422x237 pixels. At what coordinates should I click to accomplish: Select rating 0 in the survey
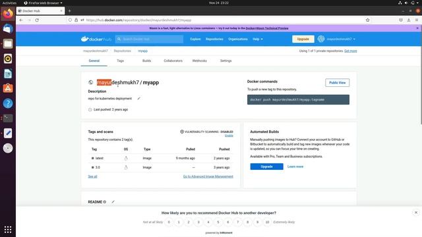click(169, 223)
